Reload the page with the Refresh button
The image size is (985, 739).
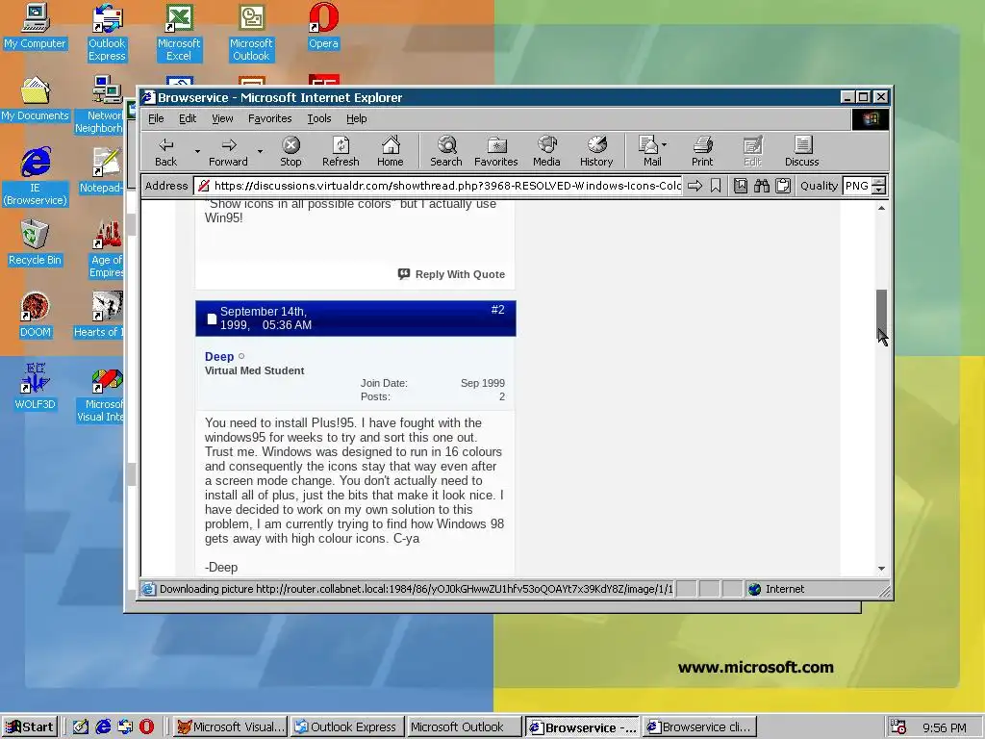point(341,151)
